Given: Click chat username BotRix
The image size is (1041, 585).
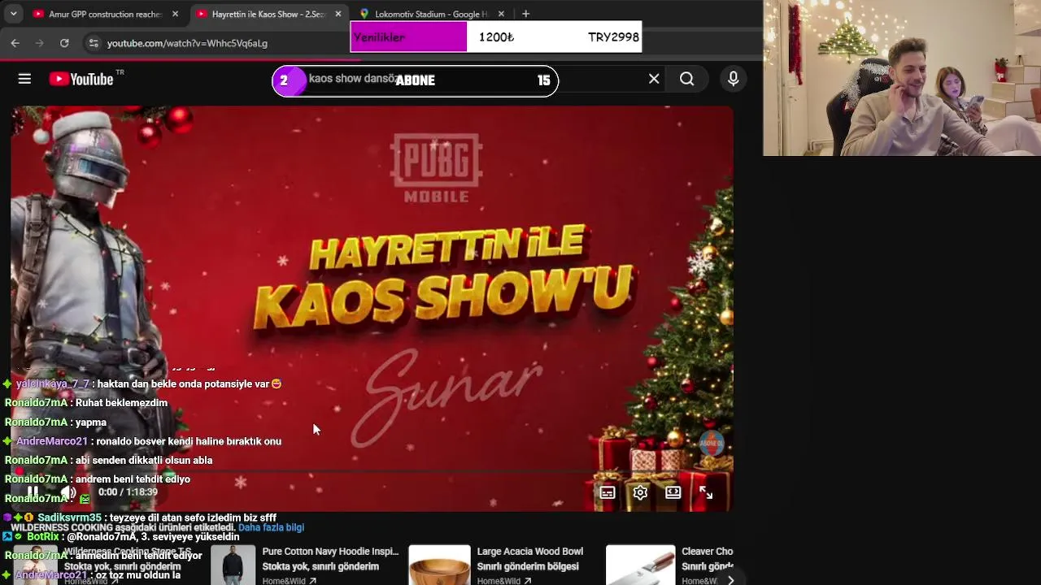Looking at the screenshot, I should (43, 537).
